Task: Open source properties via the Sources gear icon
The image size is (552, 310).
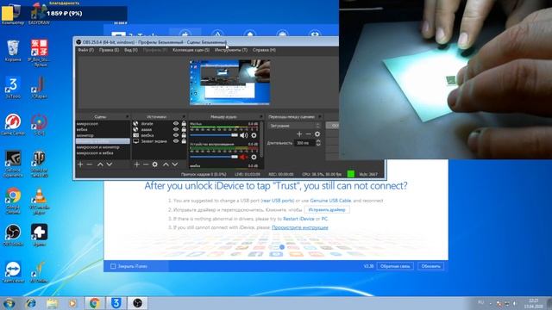Action: (155, 164)
